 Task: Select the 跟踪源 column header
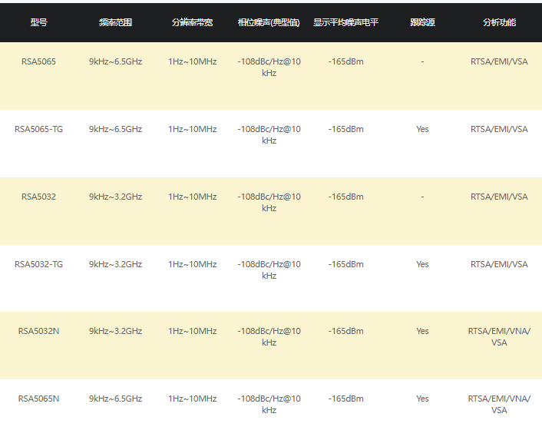[422, 22]
